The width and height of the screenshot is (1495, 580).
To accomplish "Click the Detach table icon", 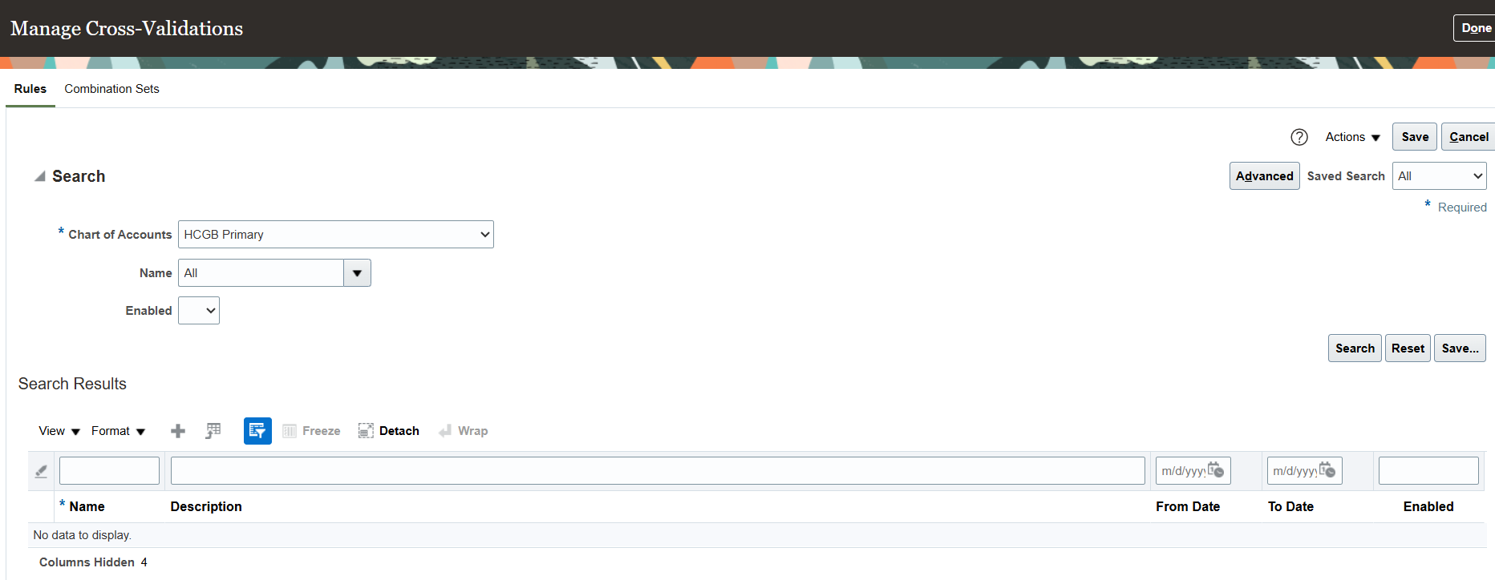I will 389,431.
